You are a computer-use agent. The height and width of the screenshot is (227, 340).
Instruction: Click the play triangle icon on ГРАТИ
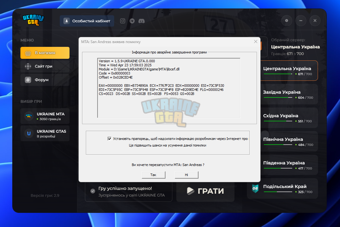[190, 191]
